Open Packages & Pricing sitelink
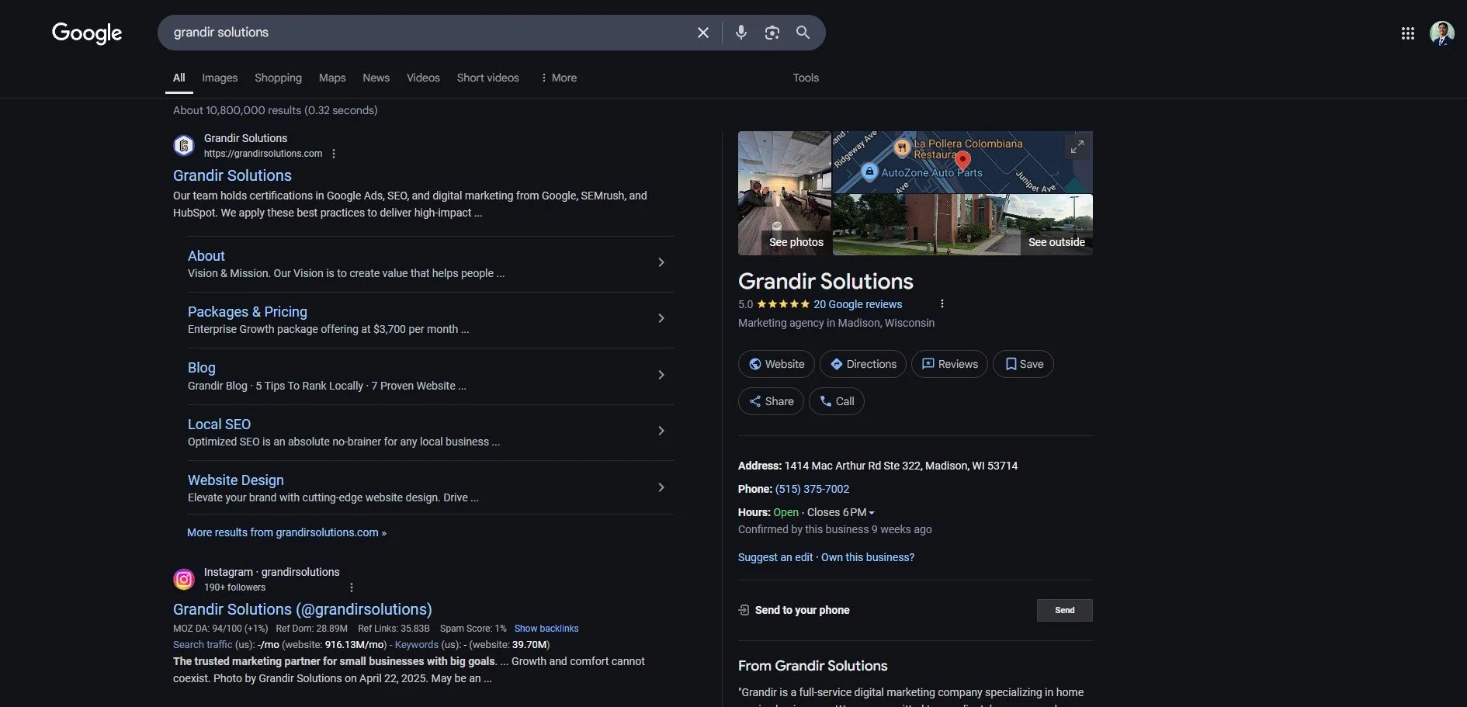The height and width of the screenshot is (707, 1467). pyautogui.click(x=248, y=312)
